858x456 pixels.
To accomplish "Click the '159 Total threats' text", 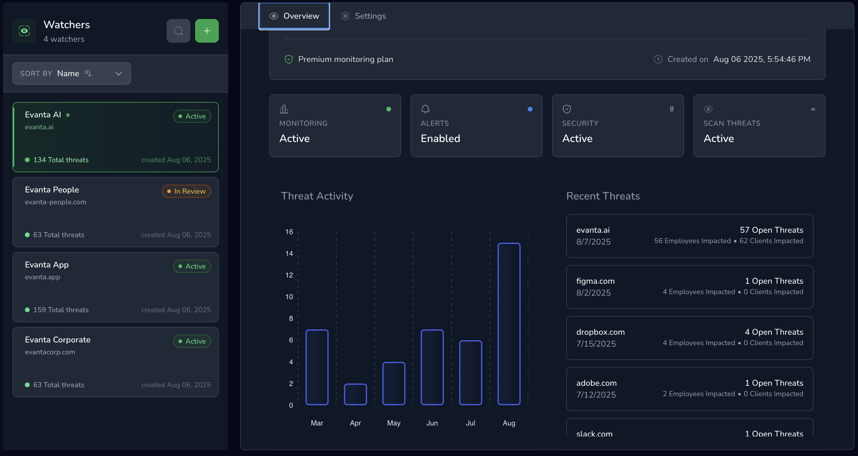I will (x=61, y=310).
